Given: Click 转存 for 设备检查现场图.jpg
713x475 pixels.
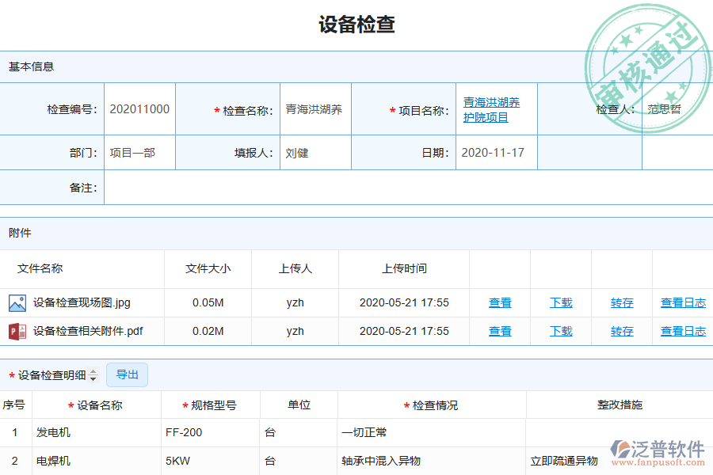Looking at the screenshot, I should [620, 302].
